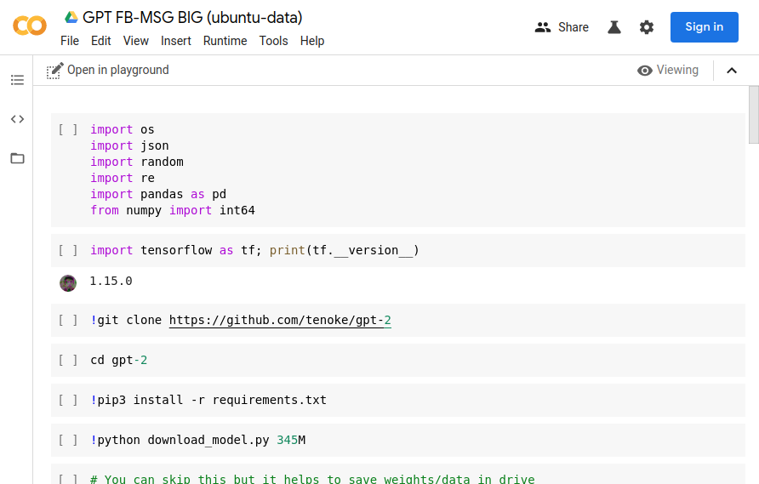Screen dimensions: 759x484
Task: Click the vertical scrollbar thumb
Action: 753,115
